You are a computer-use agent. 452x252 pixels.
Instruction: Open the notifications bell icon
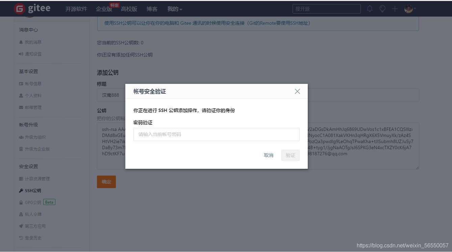click(x=370, y=9)
